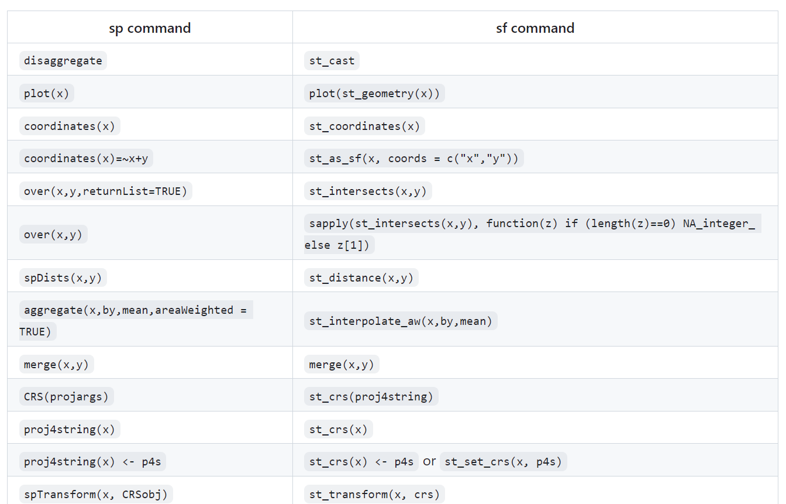This screenshot has height=504, width=786.
Task: Click the "sp command" column header
Action: point(150,28)
